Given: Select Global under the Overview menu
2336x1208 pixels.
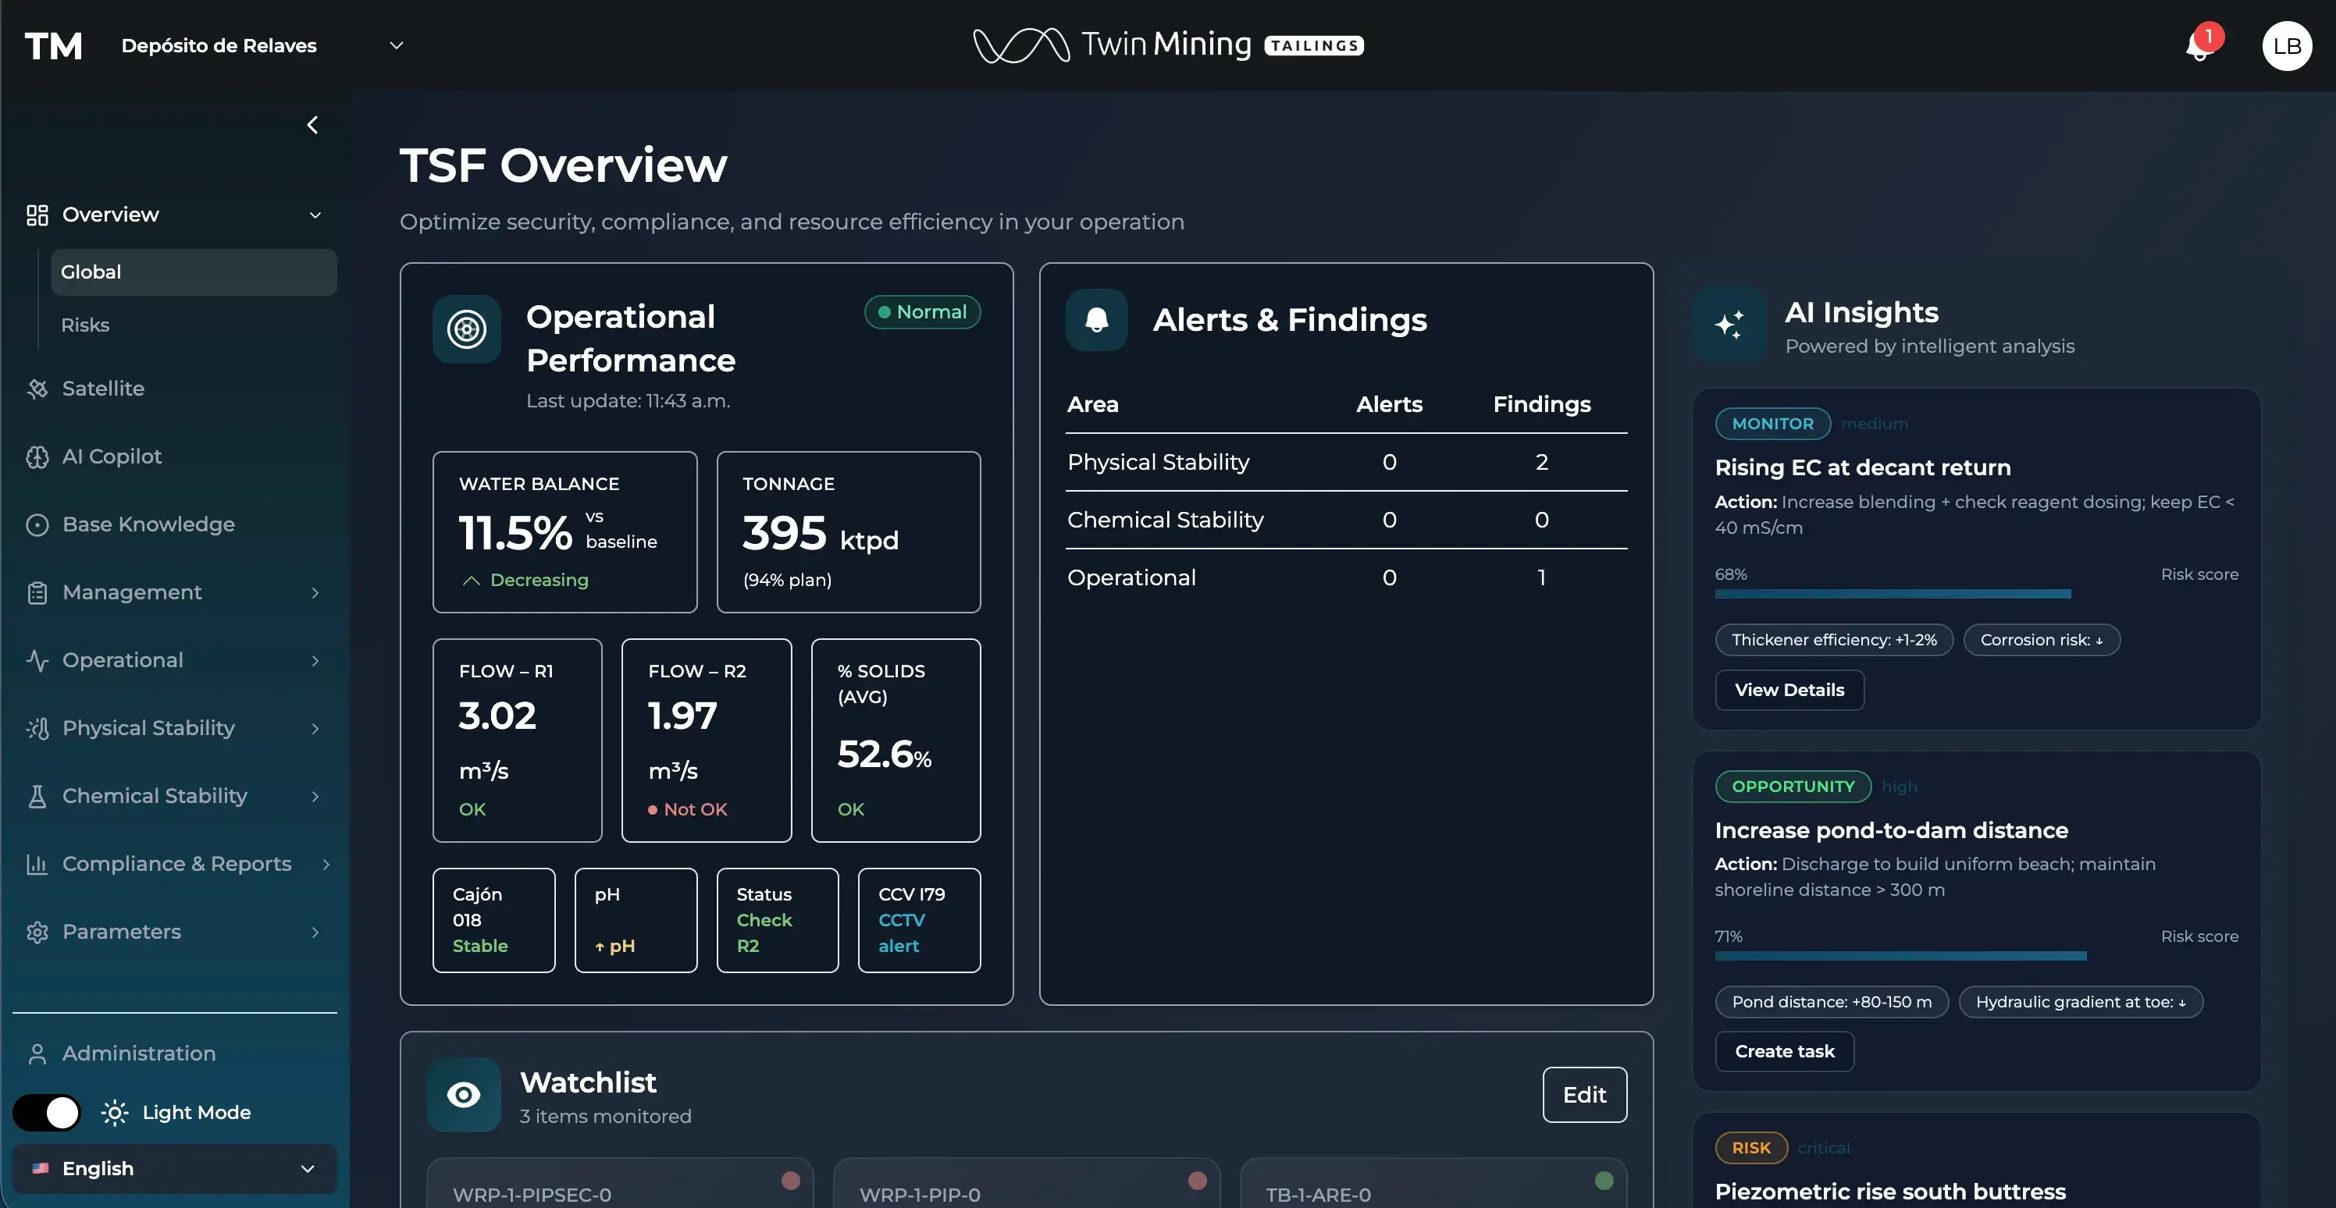Looking at the screenshot, I should click(91, 271).
